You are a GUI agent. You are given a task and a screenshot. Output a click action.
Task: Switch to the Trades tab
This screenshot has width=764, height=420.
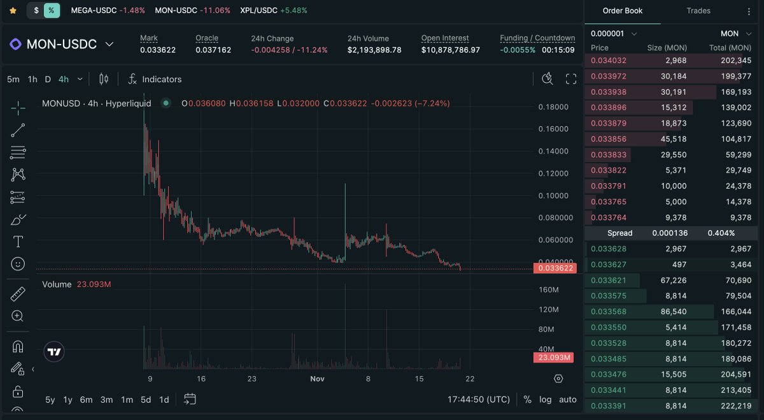pyautogui.click(x=698, y=11)
